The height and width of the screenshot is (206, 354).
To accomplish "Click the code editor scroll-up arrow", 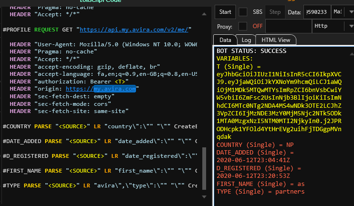I will [x=204, y=14].
